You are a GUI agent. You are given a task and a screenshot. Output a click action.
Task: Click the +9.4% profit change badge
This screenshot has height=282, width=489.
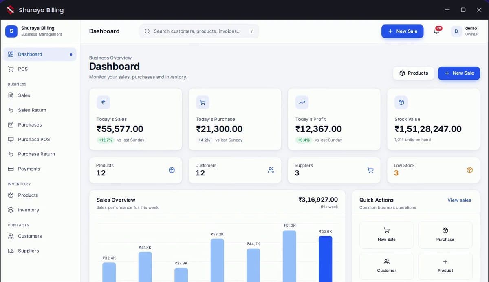(304, 140)
